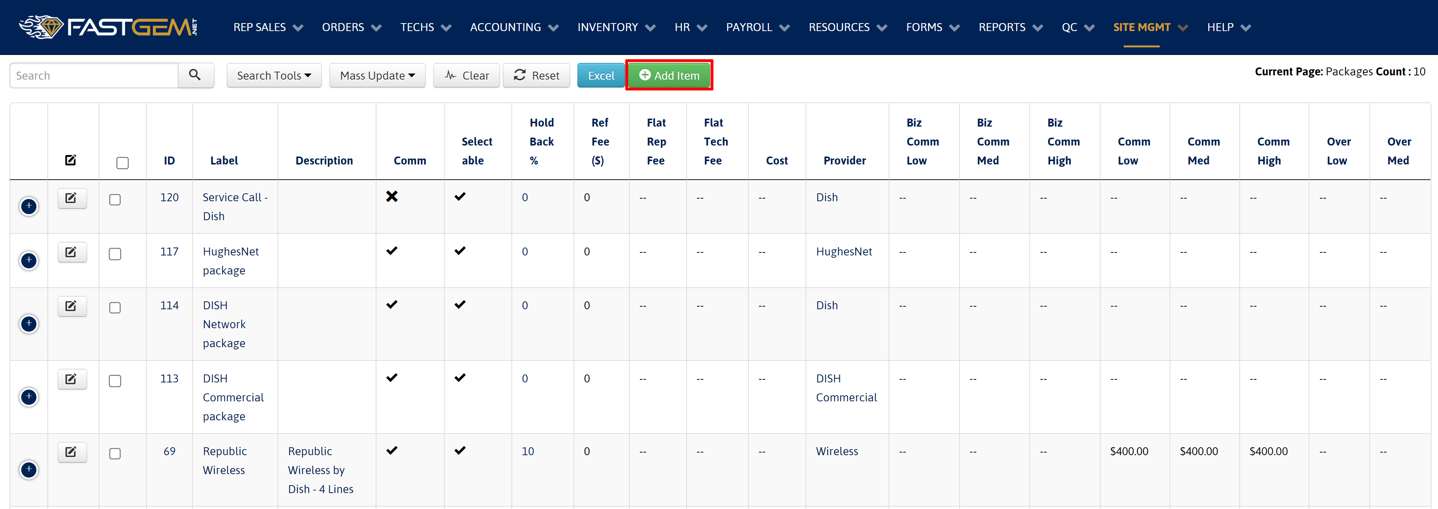This screenshot has height=509, width=1438.
Task: Click the Reset button
Action: pyautogui.click(x=536, y=75)
